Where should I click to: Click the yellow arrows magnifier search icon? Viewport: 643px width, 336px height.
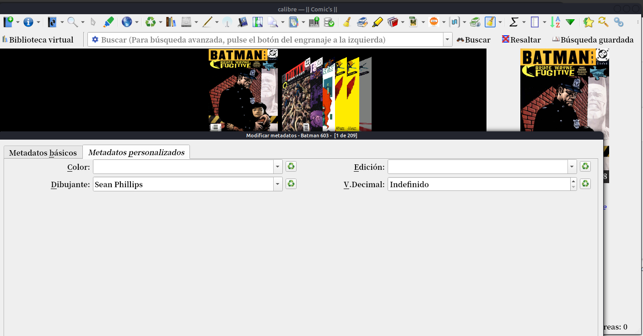click(604, 22)
